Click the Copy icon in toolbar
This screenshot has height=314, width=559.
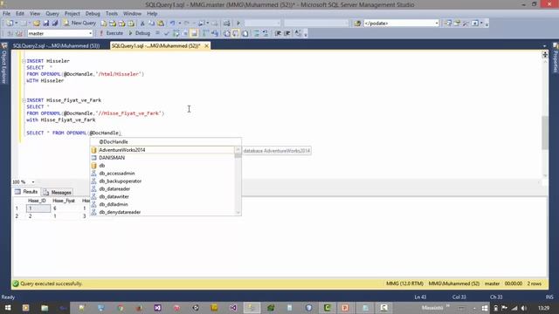click(151, 24)
